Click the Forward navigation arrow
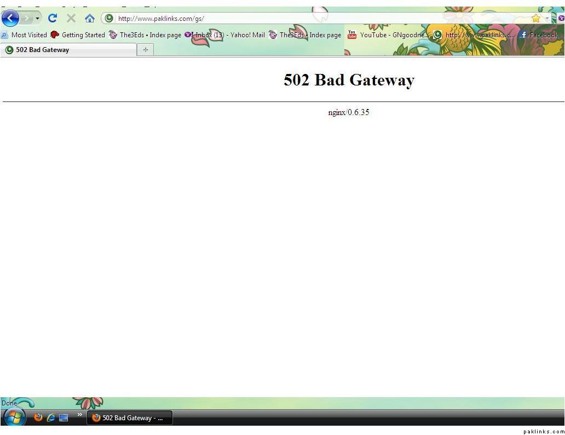The width and height of the screenshot is (565, 435). click(x=26, y=18)
